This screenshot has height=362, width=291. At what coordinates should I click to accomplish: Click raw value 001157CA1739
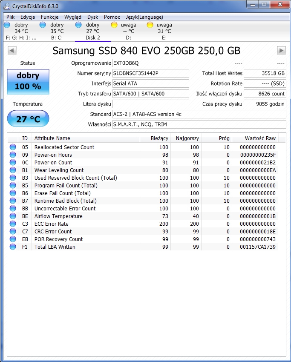[x=258, y=247]
